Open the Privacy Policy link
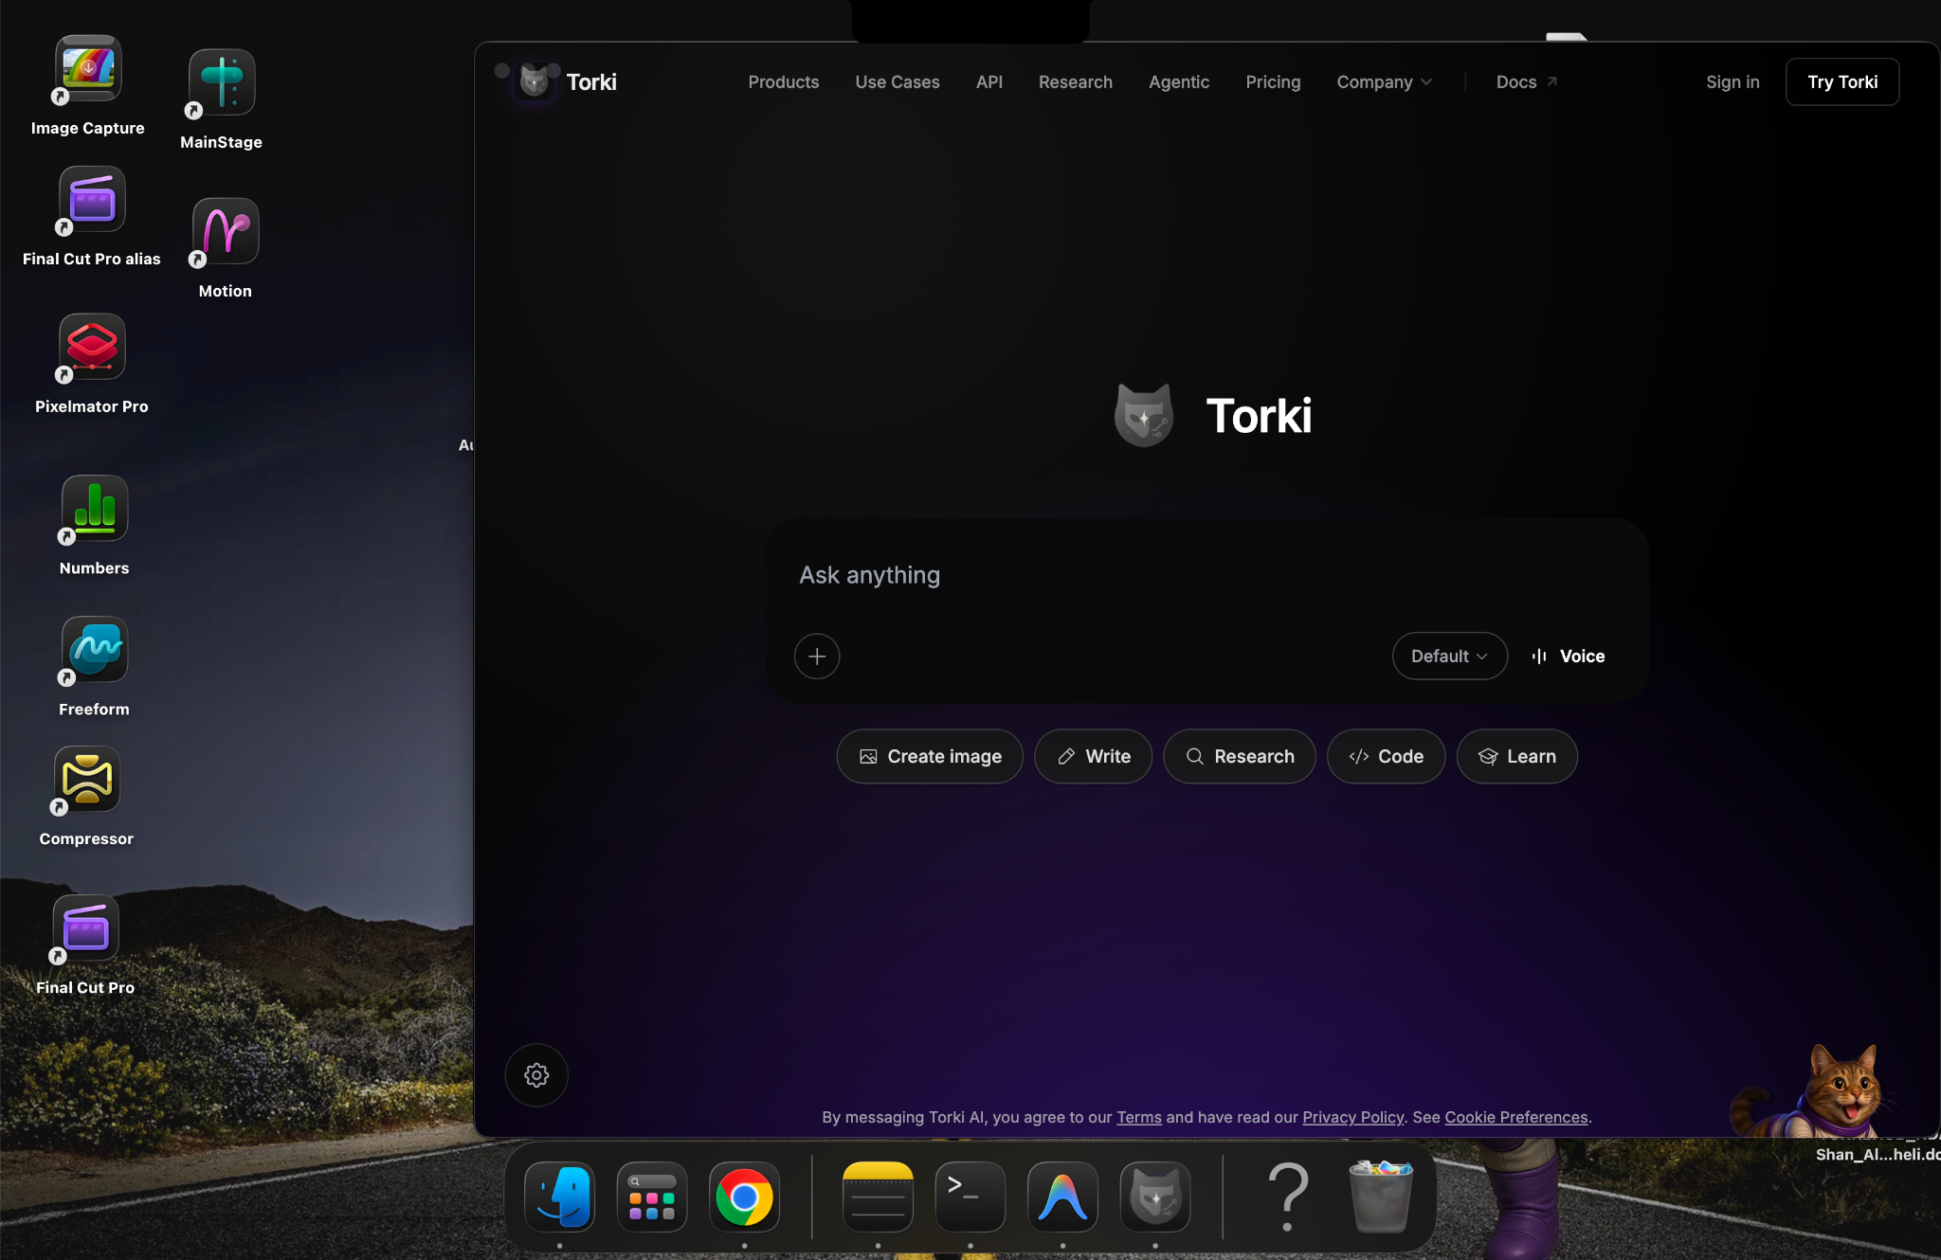The width and height of the screenshot is (1941, 1260). click(1352, 1118)
